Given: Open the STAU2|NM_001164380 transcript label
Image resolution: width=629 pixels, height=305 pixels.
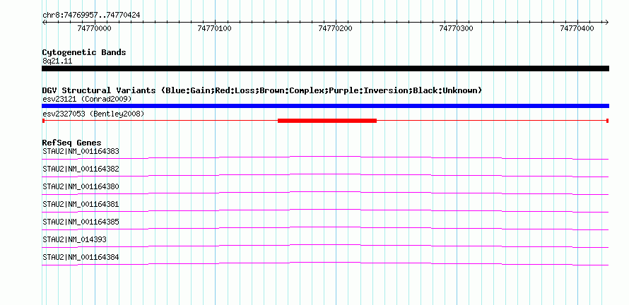Looking at the screenshot, I should [81, 187].
